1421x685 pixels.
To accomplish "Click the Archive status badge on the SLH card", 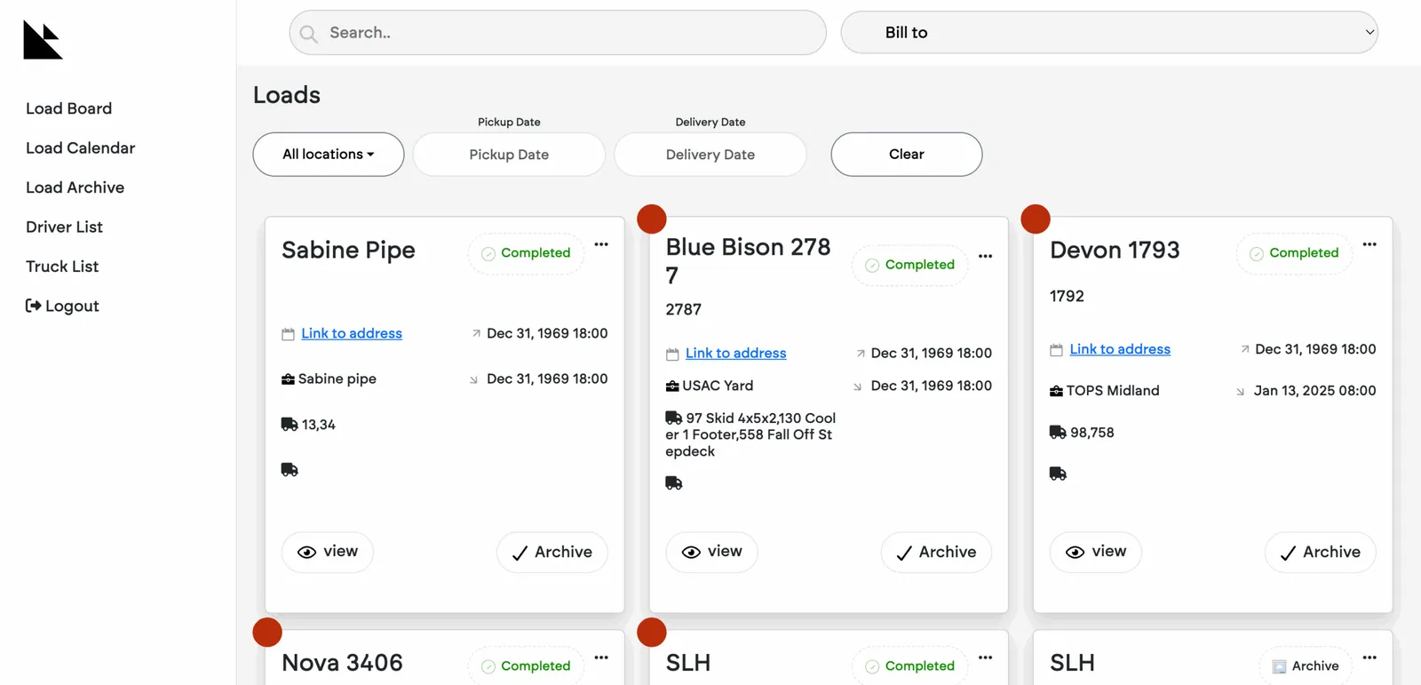I will point(1306,666).
